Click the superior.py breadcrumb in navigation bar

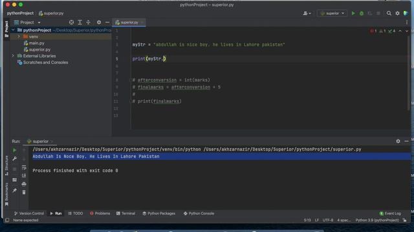tap(51, 13)
